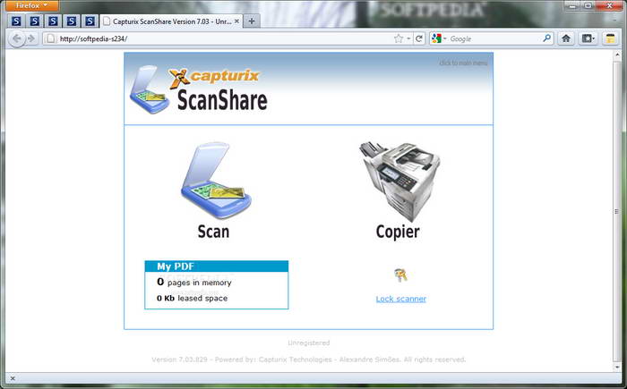Screen dimensions: 627x389
Task: Go back with the Back arrow button
Action: 16,38
